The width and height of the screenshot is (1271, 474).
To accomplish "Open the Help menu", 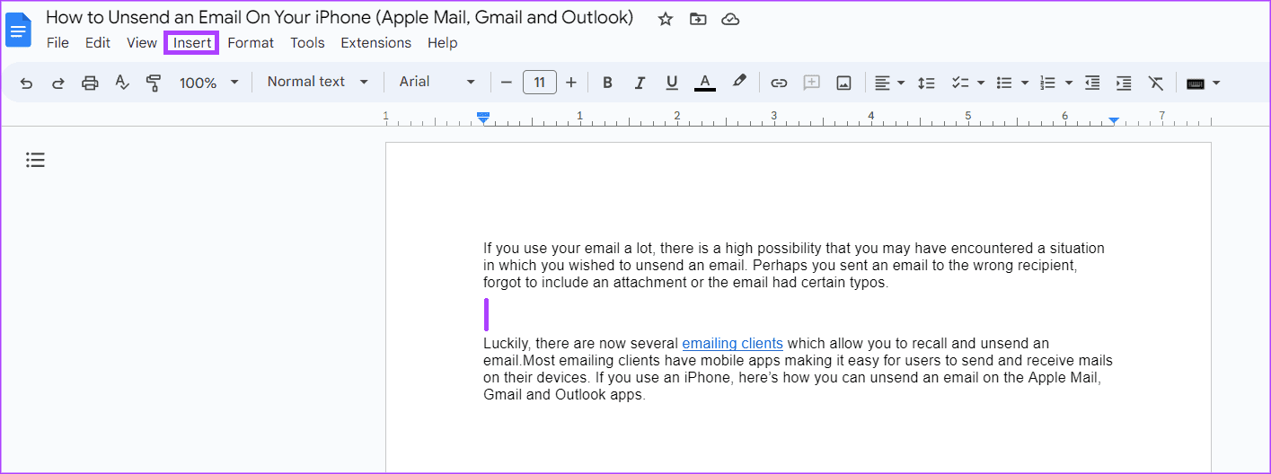I will click(x=443, y=43).
